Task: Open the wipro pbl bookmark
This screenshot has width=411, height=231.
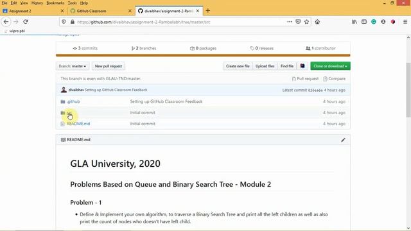Action: click(x=15, y=31)
